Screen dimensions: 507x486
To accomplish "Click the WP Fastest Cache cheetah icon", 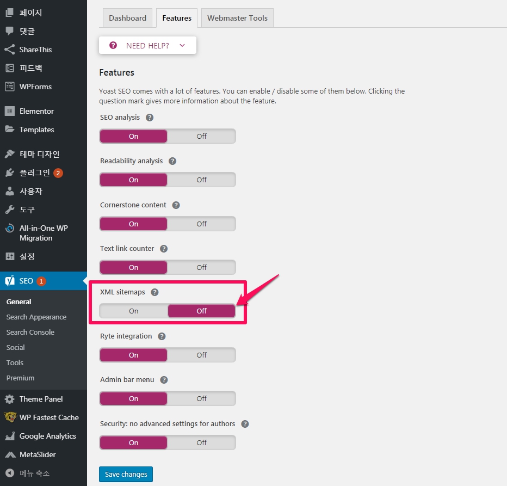I will point(10,417).
